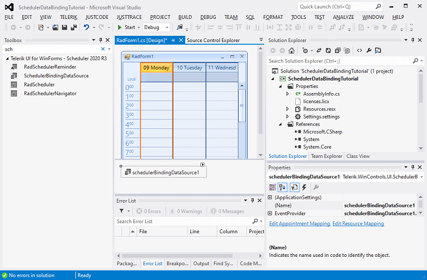
Task: Open the DEBUG menu
Action: click(x=208, y=17)
